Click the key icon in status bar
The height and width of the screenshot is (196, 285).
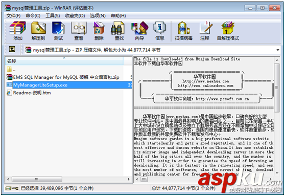15,188
